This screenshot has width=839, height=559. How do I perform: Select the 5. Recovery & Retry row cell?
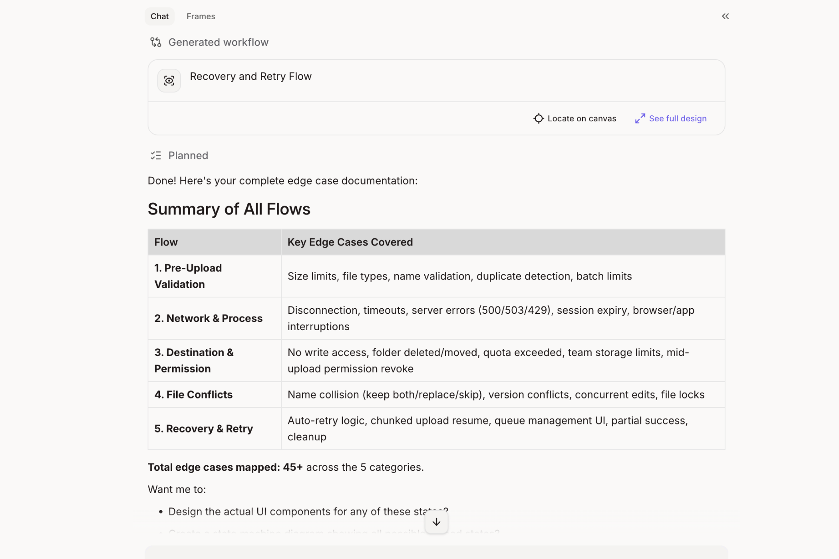(204, 428)
